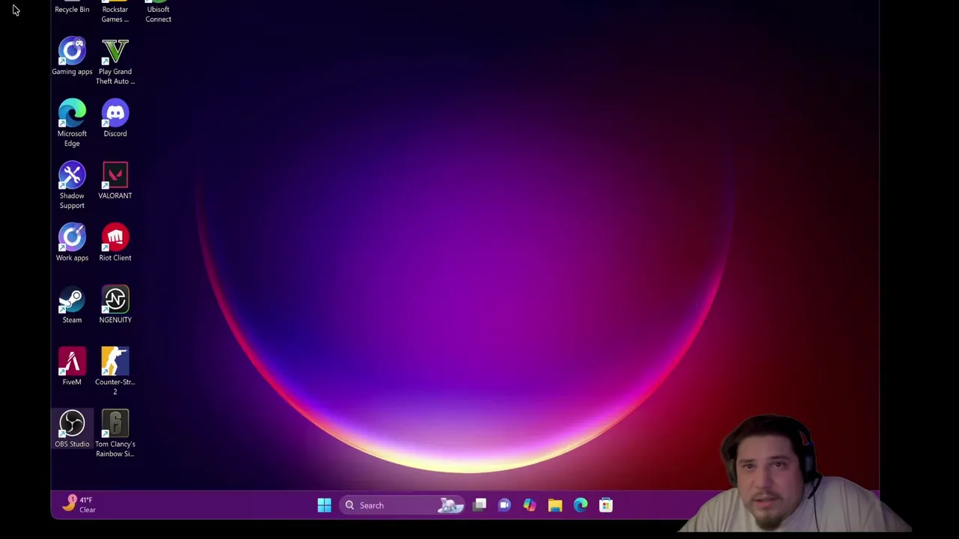Select the Discord desktop icon
Screen dimensions: 959x539
[115, 118]
